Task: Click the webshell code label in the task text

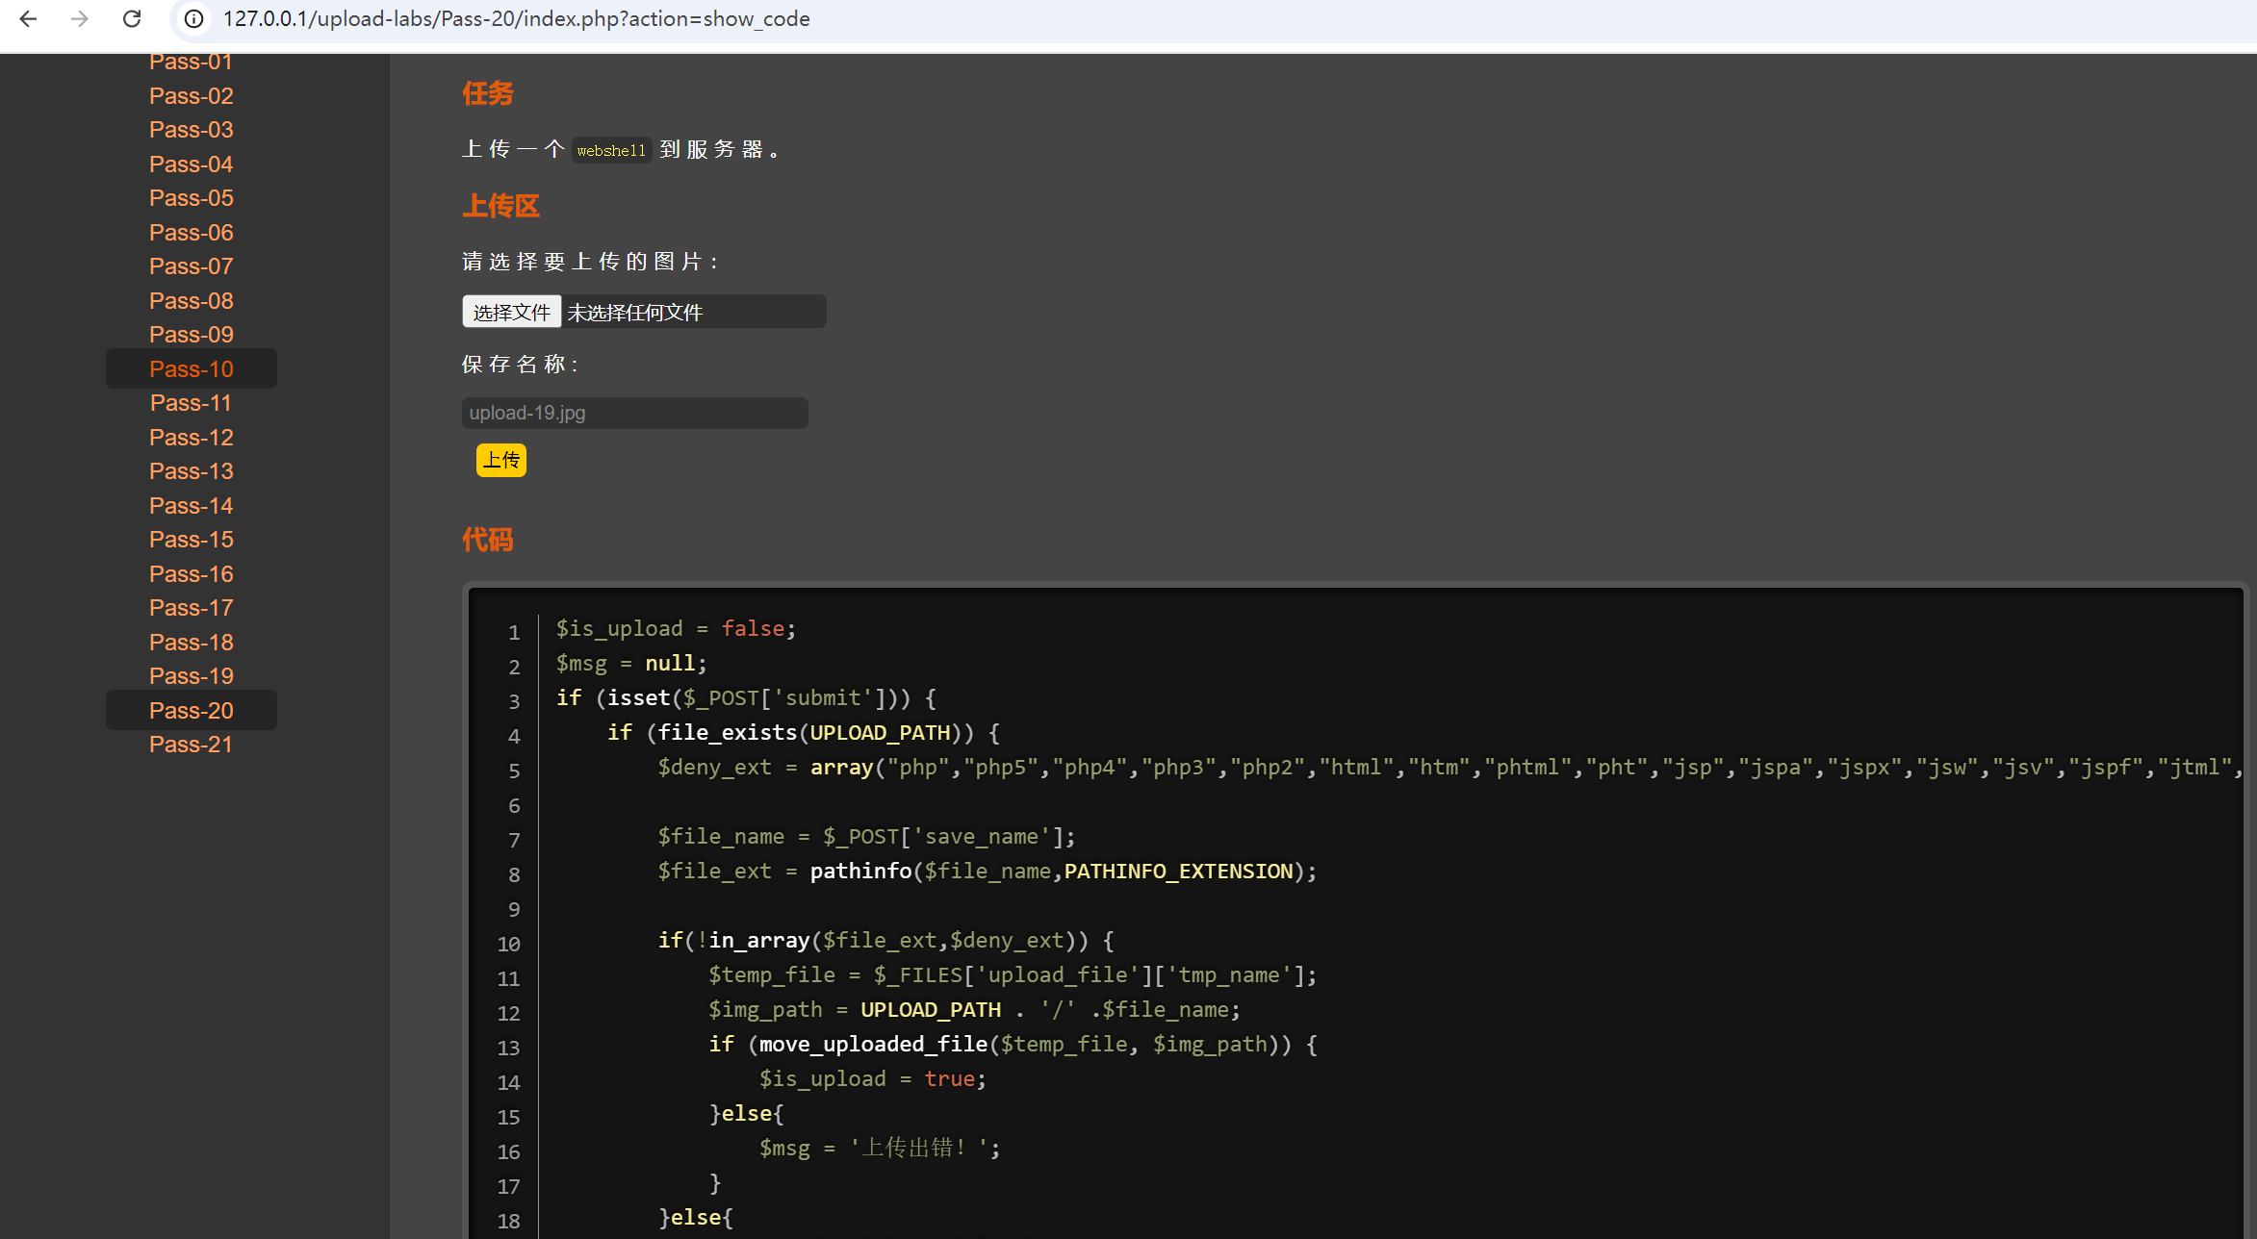Action: coord(611,150)
